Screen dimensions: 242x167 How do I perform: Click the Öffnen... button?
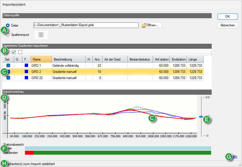coord(151,25)
